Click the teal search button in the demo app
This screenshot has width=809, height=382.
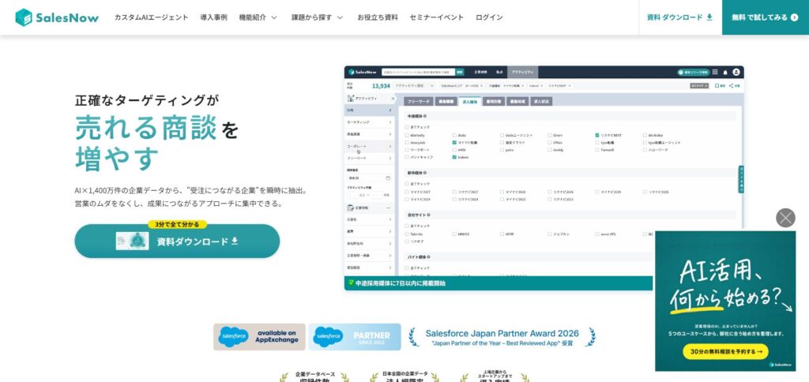[x=460, y=72]
